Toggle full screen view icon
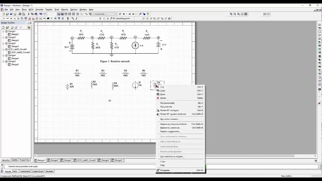This screenshot has width=322, height=181. click(x=246, y=14)
